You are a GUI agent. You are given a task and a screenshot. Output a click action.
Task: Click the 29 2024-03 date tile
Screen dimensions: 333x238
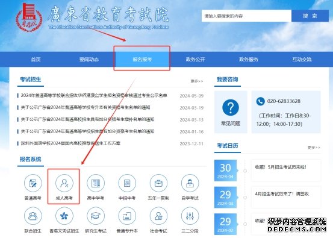click(225, 197)
